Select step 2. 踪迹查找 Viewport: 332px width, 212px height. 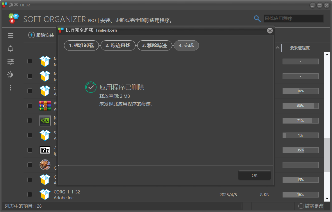(118, 46)
